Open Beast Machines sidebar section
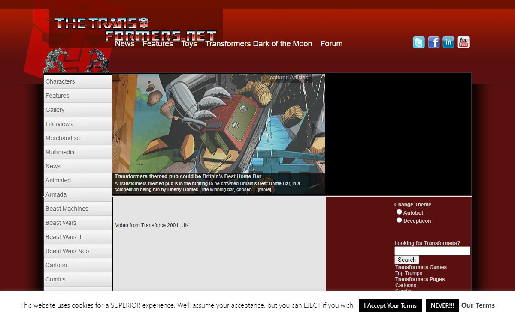 pos(78,209)
